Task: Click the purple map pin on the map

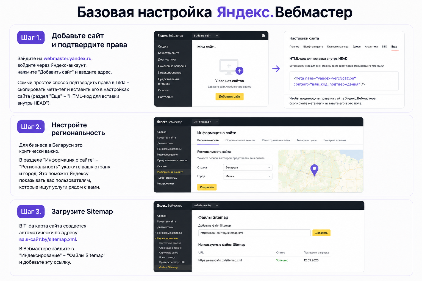Action: [x=314, y=170]
